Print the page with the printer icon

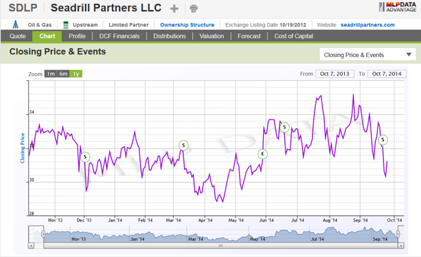click(x=193, y=9)
